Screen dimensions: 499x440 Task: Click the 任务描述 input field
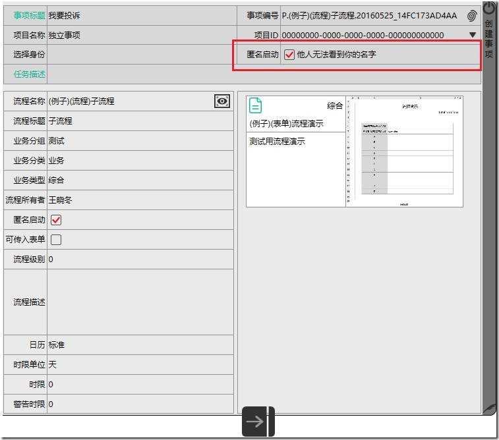coord(264,74)
